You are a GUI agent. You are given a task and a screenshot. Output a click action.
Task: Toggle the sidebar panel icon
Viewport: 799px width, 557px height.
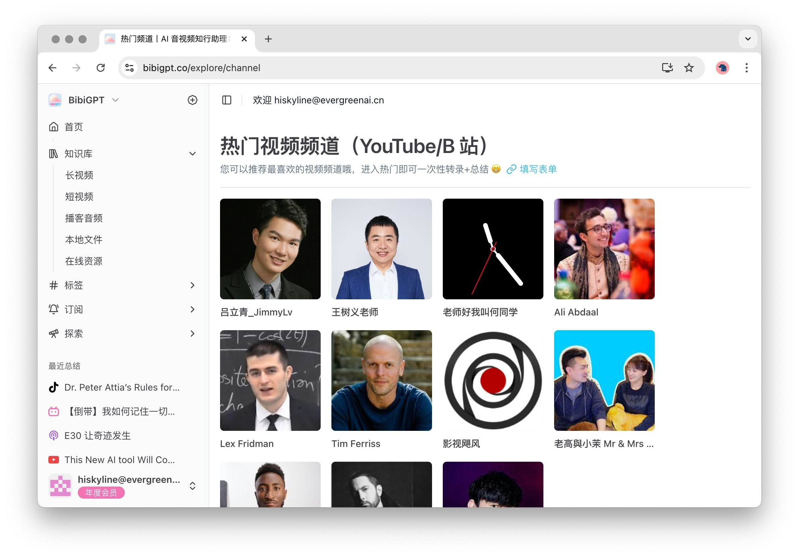[x=226, y=100]
